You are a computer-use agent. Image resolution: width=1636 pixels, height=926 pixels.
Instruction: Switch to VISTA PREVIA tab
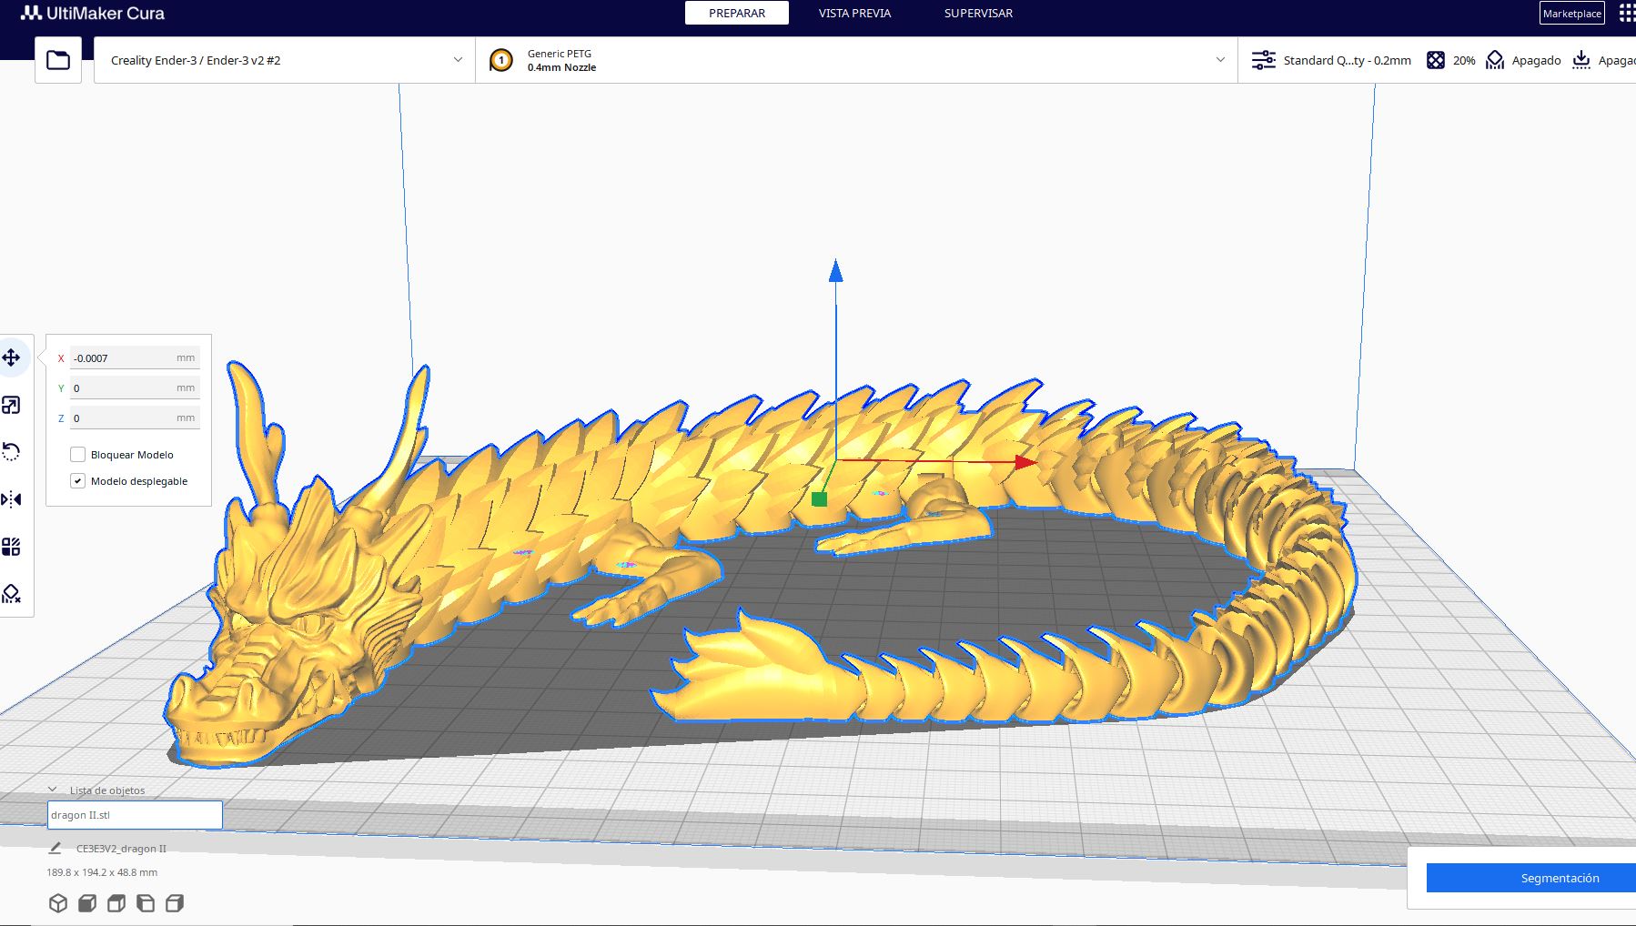854,13
